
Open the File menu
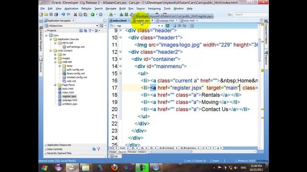coord(42,9)
